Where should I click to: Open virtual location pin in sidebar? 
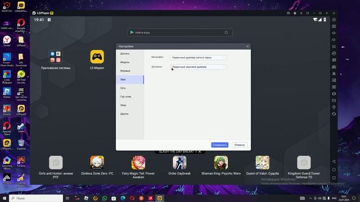(x=334, y=107)
